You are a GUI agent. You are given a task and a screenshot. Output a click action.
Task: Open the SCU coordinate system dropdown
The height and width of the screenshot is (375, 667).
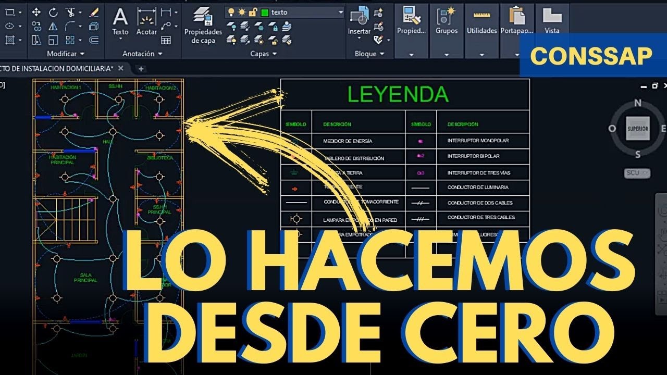pos(637,173)
